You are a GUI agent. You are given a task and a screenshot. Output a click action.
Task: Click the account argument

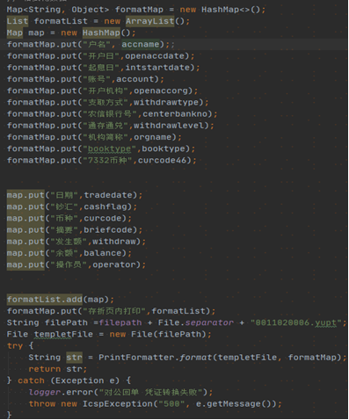point(135,79)
